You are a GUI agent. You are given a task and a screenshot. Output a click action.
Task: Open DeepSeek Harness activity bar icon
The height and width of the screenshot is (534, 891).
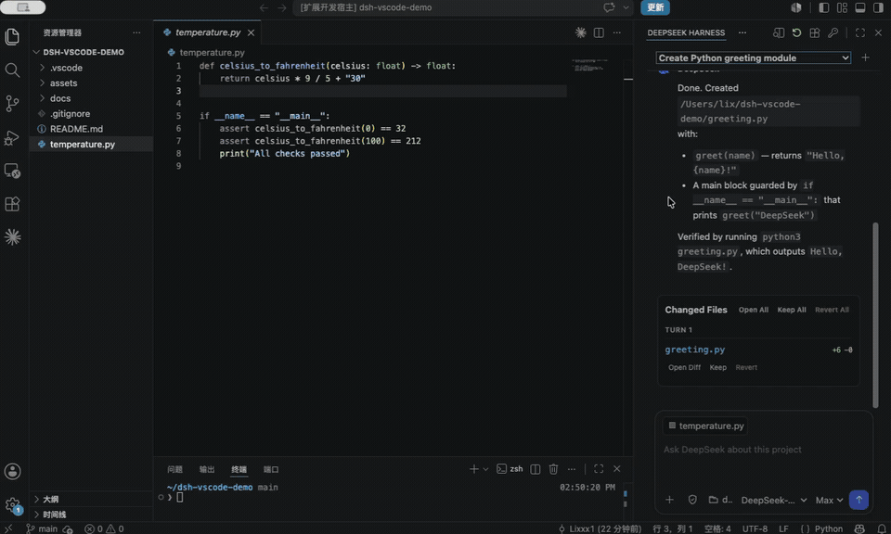click(x=12, y=237)
